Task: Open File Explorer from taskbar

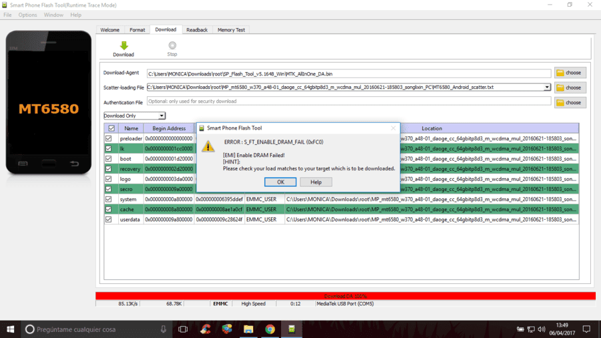Action: [x=248, y=329]
